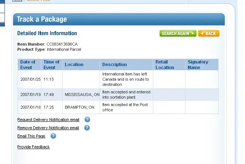Click item number CC083413696CA text

[62, 44]
